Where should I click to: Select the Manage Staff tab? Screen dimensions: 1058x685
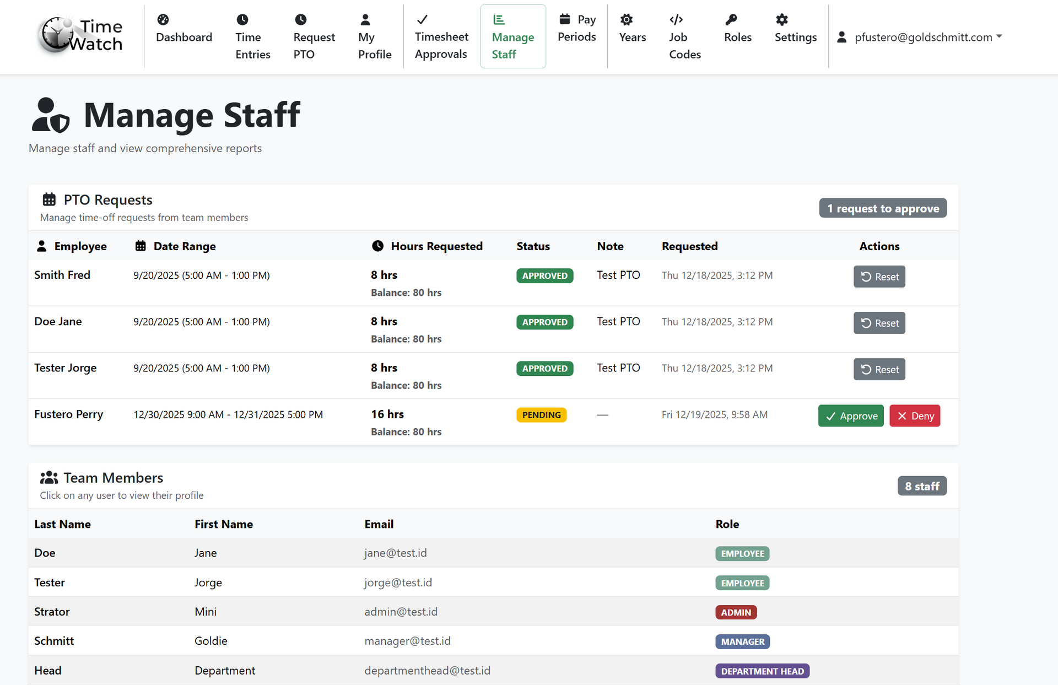512,37
